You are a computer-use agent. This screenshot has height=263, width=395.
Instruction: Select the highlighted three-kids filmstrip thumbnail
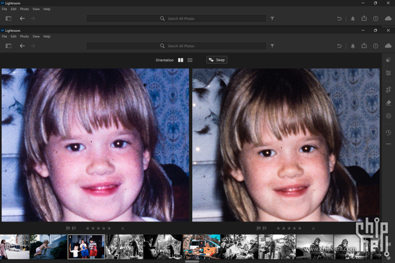pyautogui.click(x=86, y=247)
